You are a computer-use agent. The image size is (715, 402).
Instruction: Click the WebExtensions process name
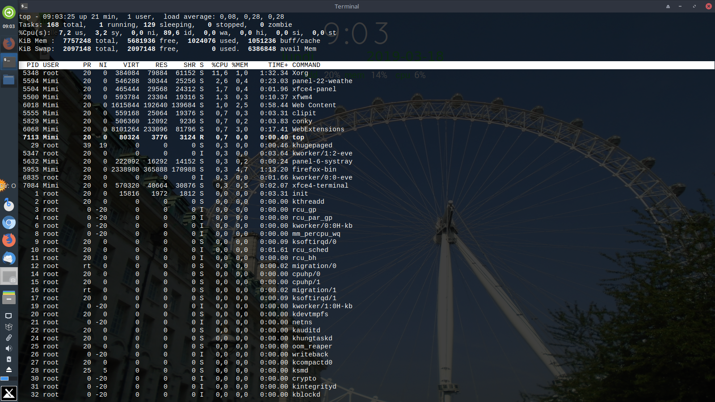[x=318, y=130]
